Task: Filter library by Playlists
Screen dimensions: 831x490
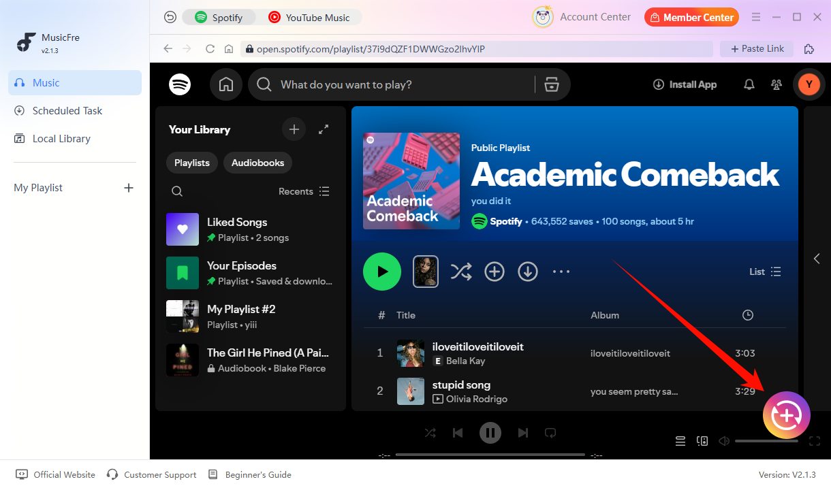Action: (192, 163)
